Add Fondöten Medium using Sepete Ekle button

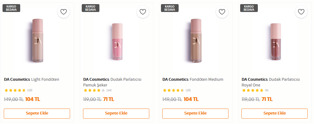195,114
